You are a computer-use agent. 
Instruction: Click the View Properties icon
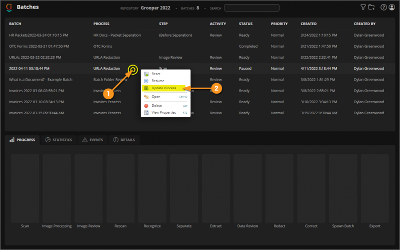pos(146,112)
